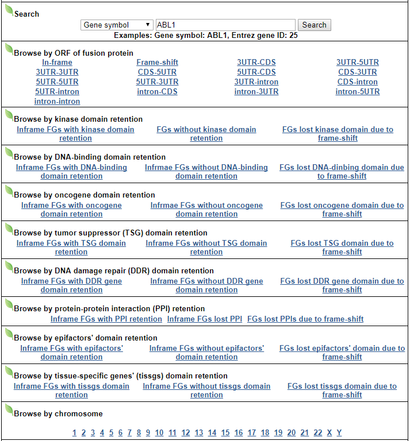Select Inframe FGs lost PPI link
410x441 pixels.
coord(205,319)
